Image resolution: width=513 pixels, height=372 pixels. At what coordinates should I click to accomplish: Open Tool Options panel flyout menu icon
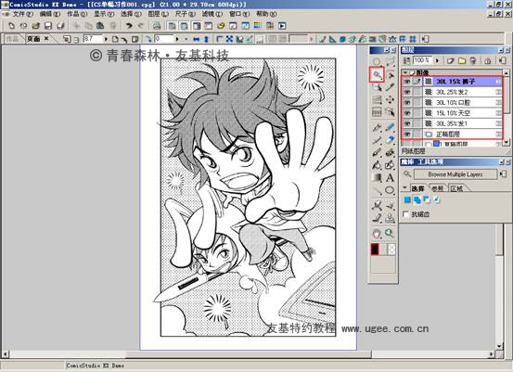click(x=503, y=174)
